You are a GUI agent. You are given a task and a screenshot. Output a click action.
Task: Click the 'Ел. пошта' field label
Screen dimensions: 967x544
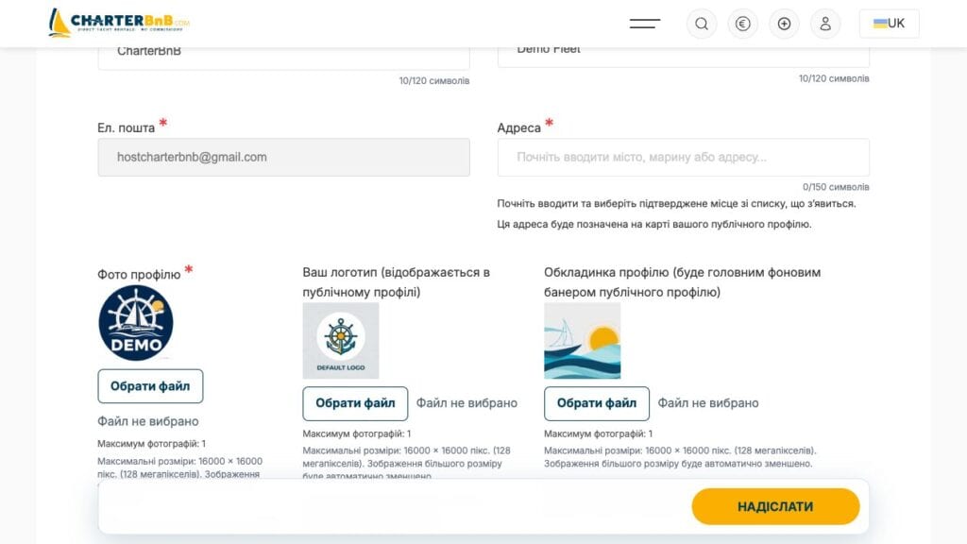pos(126,127)
